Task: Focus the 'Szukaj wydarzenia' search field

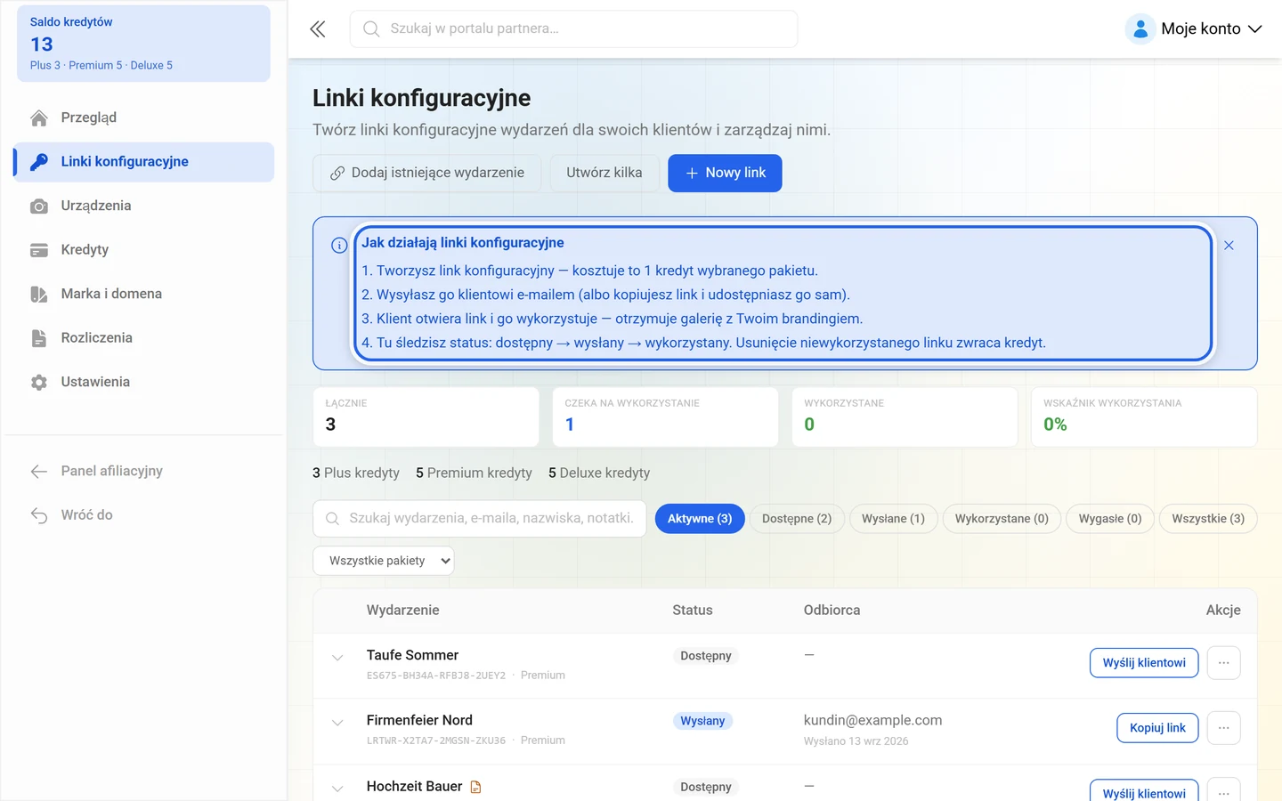Action: pyautogui.click(x=480, y=519)
